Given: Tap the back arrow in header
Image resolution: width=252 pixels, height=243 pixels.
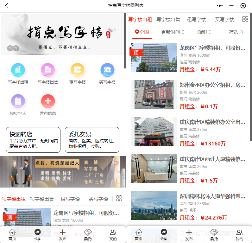Looking at the screenshot, I should 7,6.
